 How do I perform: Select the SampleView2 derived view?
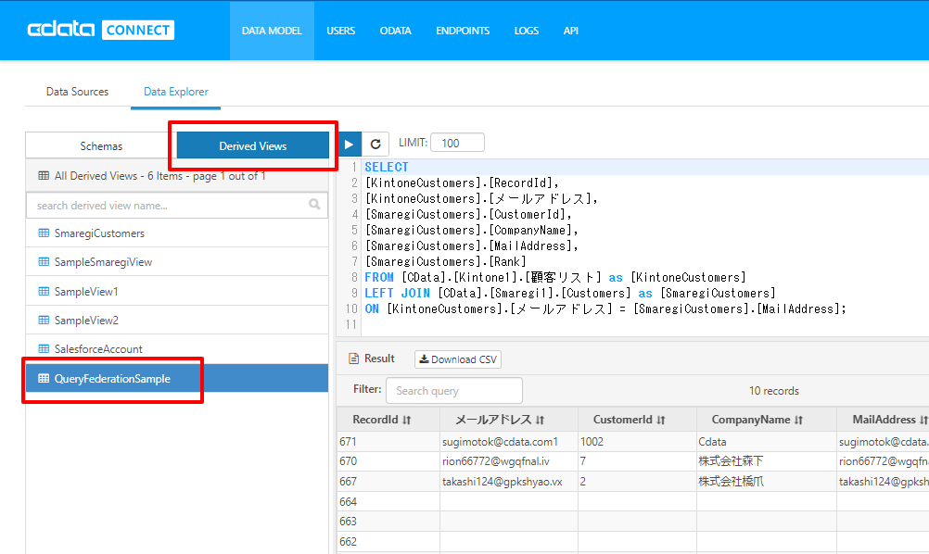click(177, 320)
